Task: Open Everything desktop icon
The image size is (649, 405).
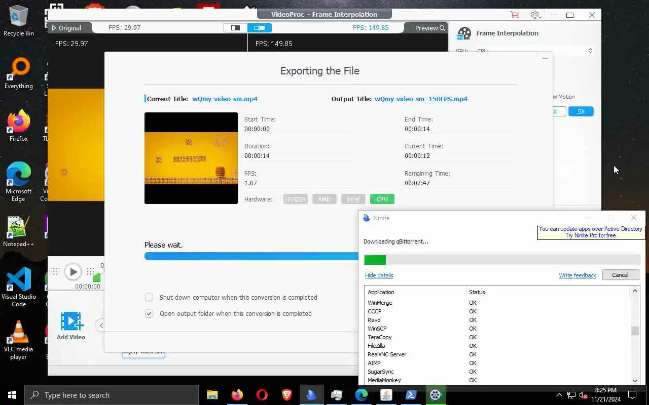Action: point(19,74)
